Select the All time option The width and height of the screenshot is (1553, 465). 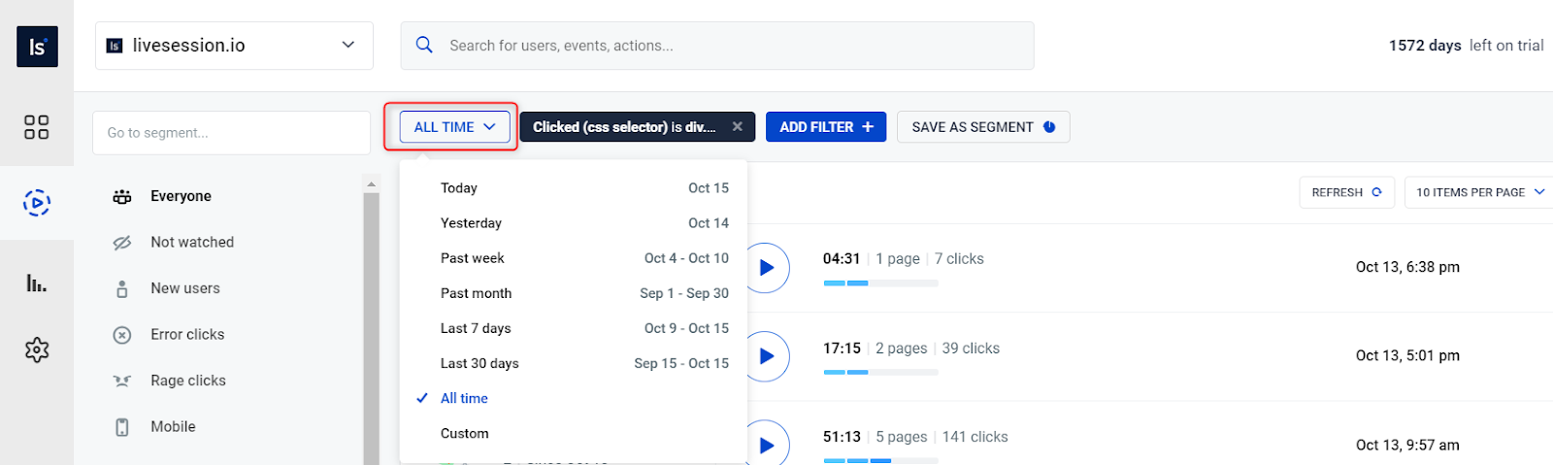click(x=574, y=398)
